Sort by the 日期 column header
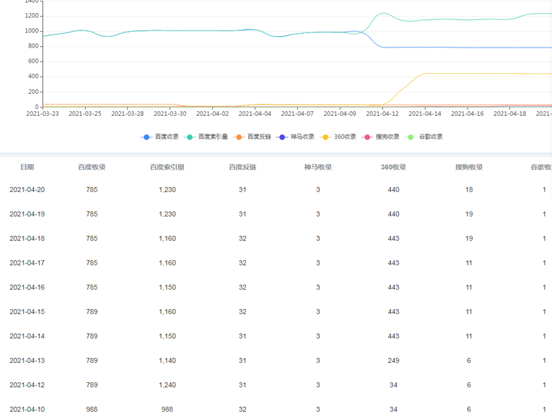 coord(27,167)
